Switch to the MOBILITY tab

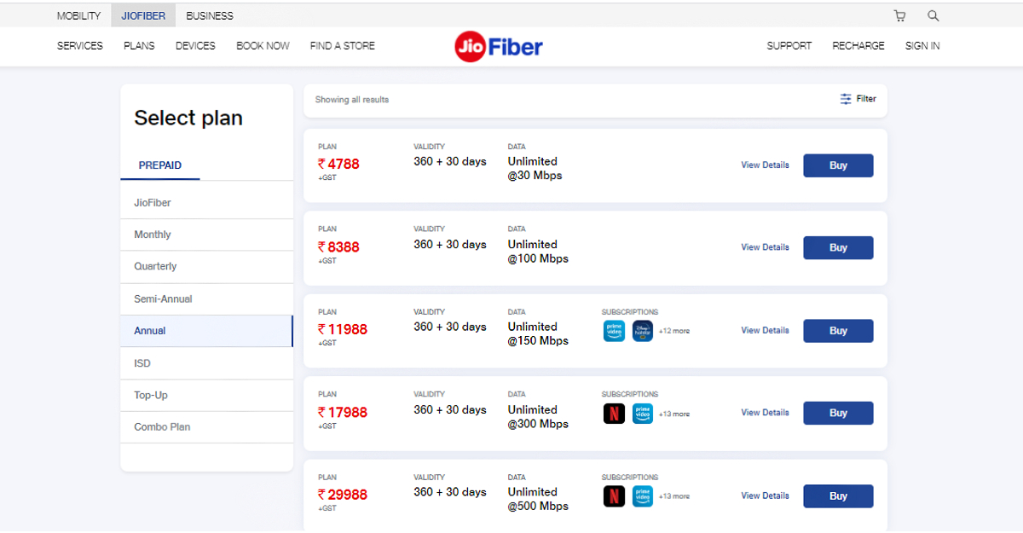pyautogui.click(x=78, y=15)
